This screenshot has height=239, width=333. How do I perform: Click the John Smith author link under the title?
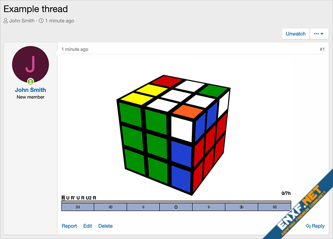tap(21, 21)
